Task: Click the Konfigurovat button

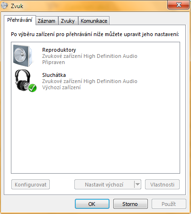Action: [30, 185]
